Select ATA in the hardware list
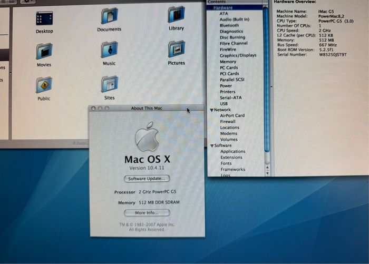 (224, 14)
